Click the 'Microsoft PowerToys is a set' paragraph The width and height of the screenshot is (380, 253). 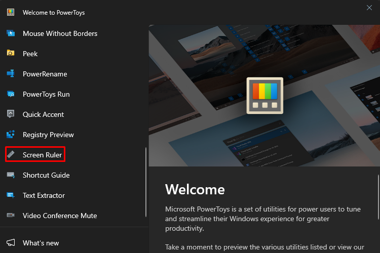pos(263,219)
